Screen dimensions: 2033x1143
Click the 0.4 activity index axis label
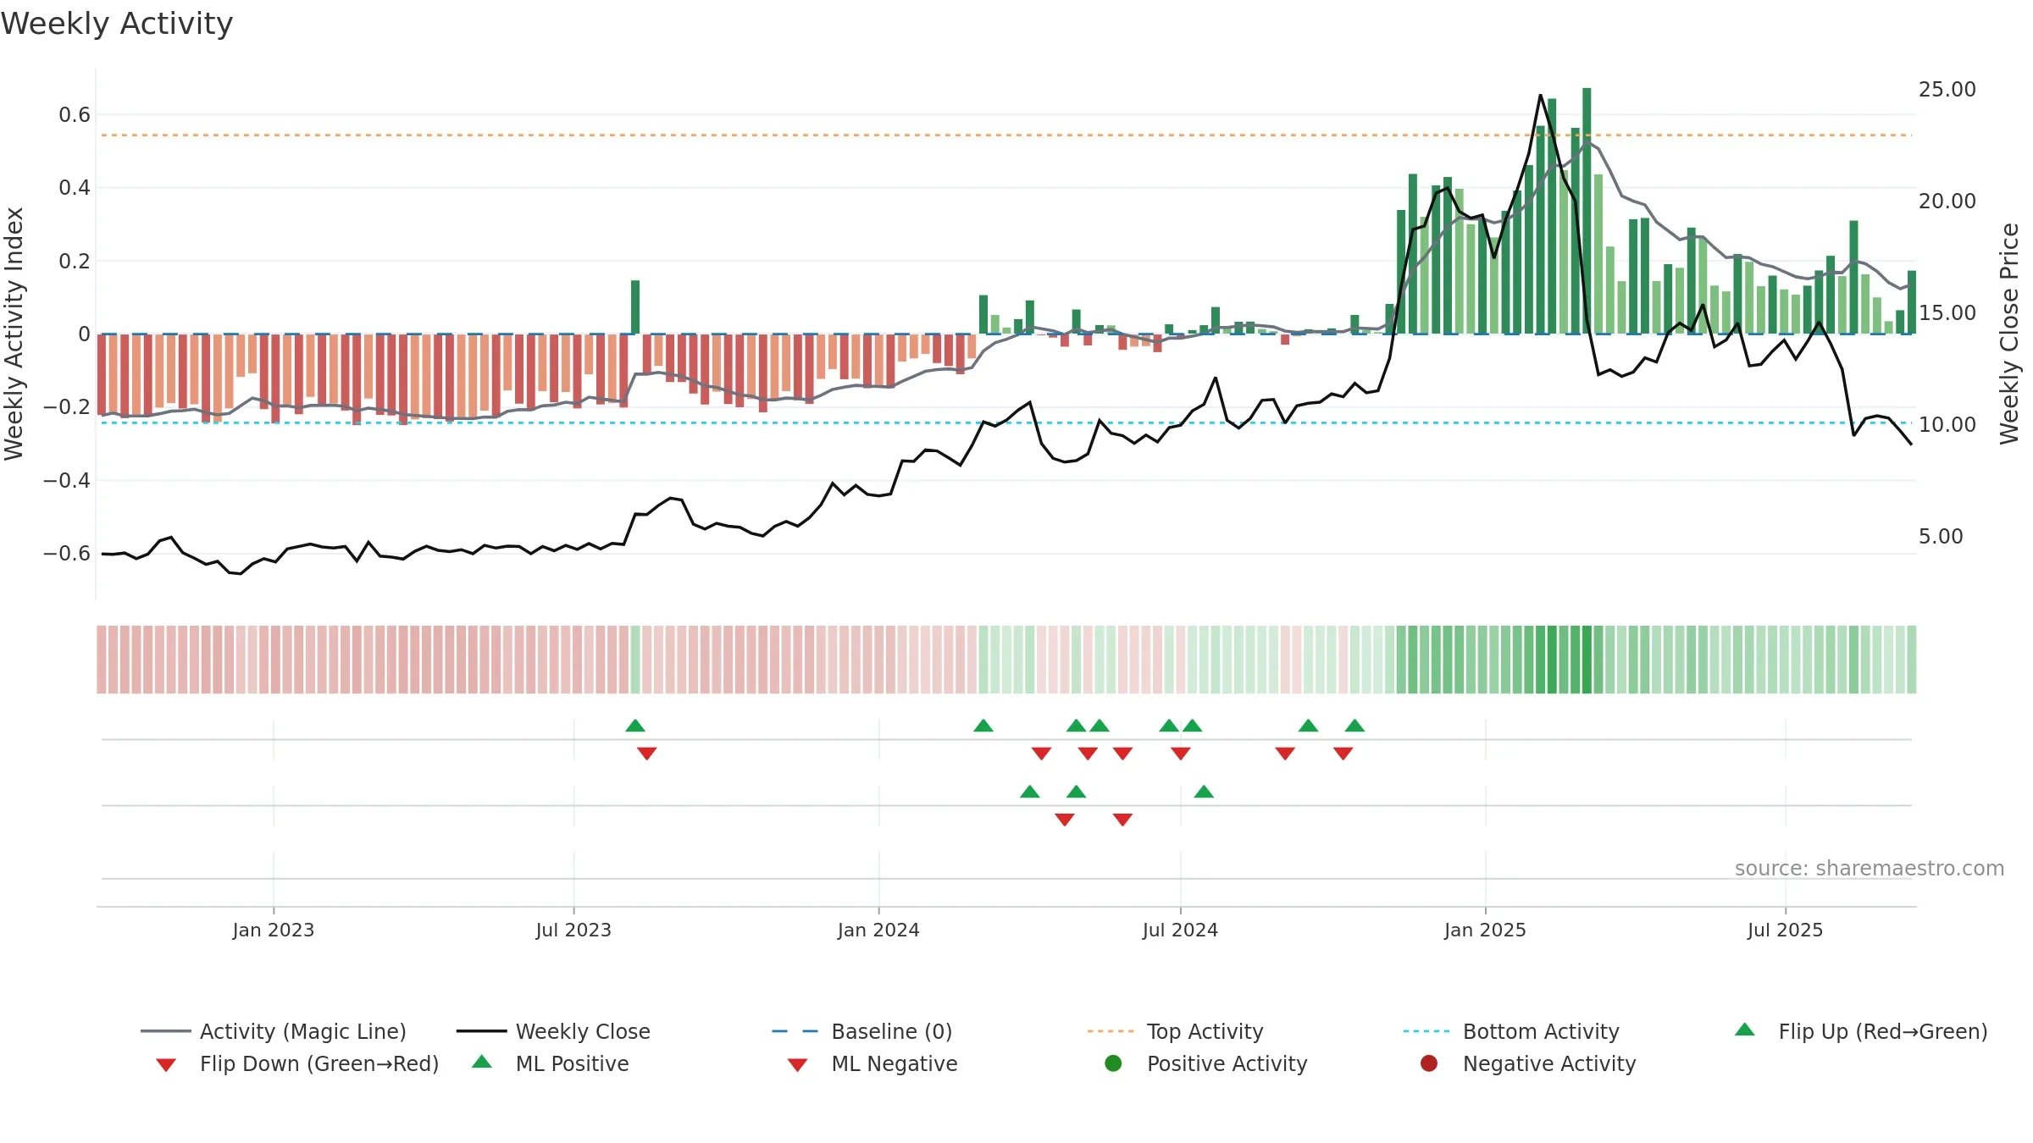click(x=75, y=188)
